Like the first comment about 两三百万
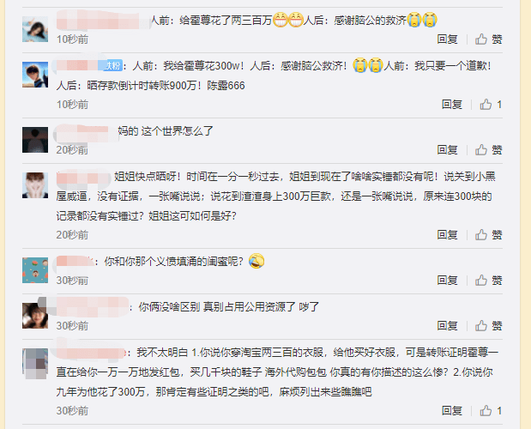 [x=488, y=39]
